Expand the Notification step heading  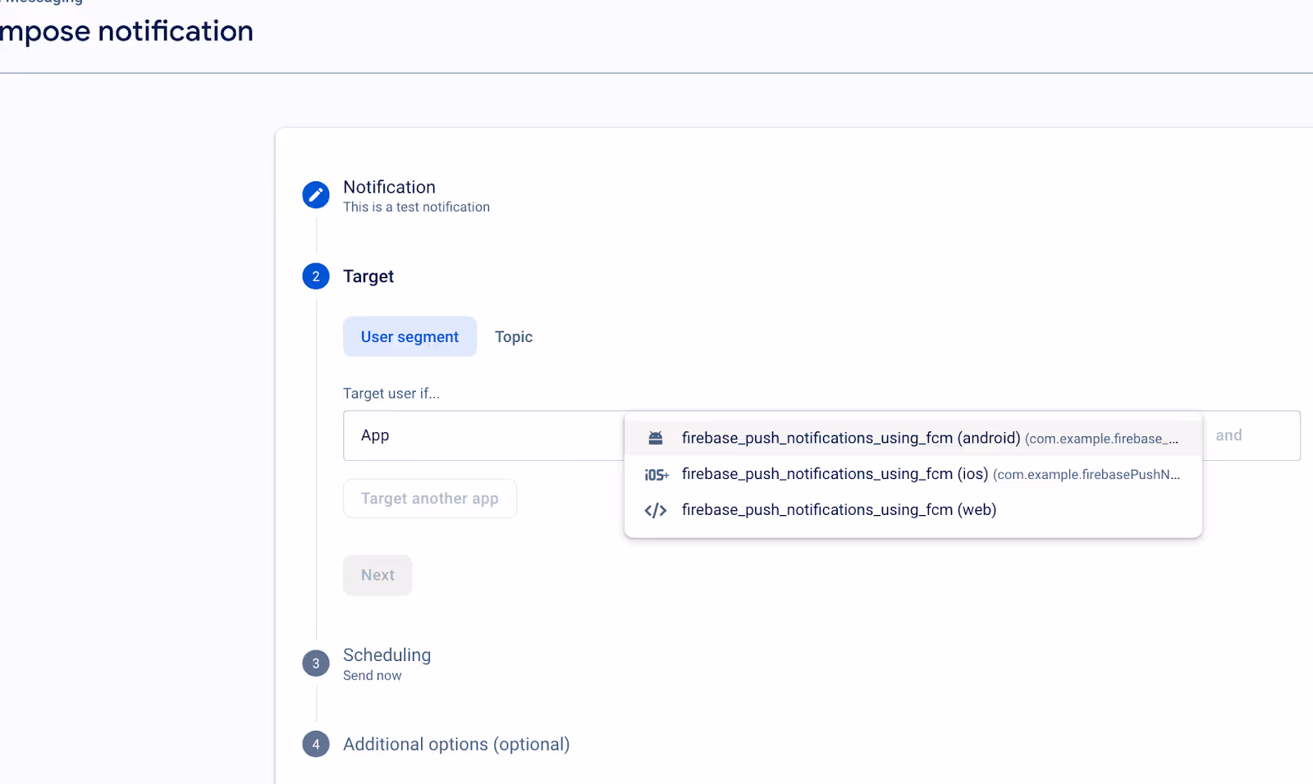[389, 187]
